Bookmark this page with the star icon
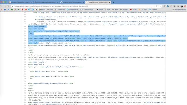 coord(160,6)
